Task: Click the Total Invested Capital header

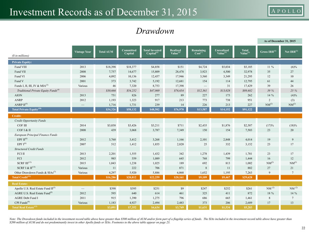Action: pyautogui.click(x=152, y=52)
